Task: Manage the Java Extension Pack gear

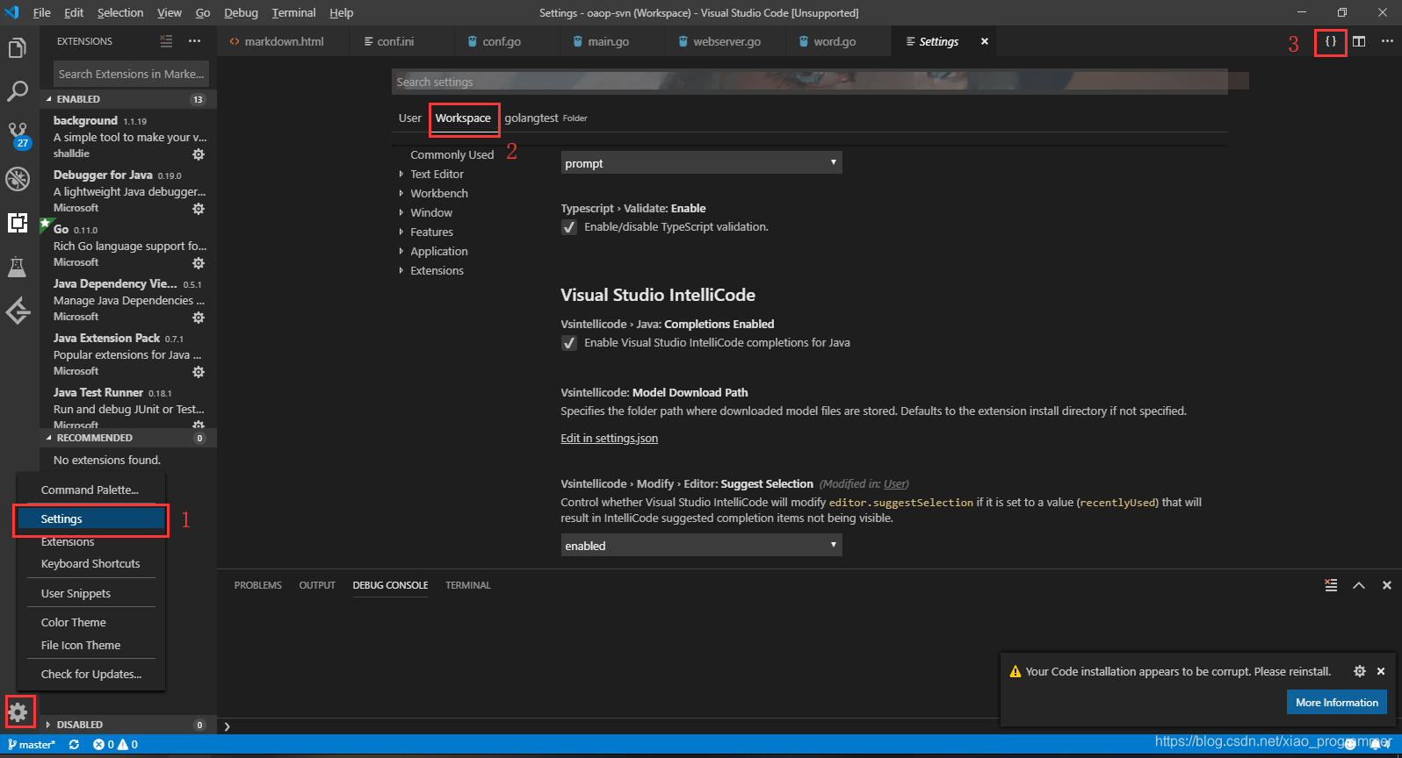Action: click(x=199, y=372)
